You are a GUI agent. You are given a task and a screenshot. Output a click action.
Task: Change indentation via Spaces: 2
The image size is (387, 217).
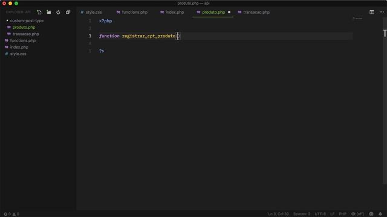[302, 214]
